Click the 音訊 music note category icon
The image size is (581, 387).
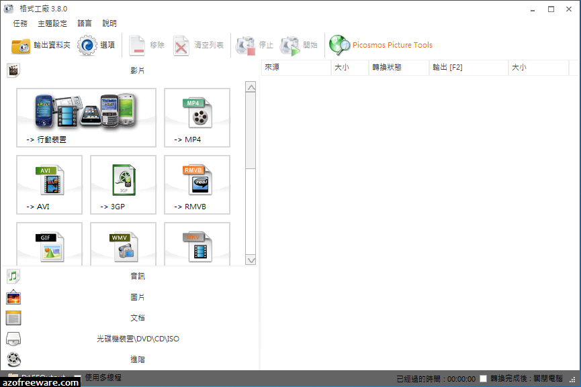point(13,276)
